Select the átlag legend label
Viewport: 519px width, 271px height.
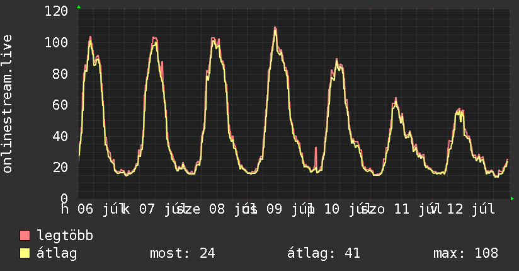(57, 253)
